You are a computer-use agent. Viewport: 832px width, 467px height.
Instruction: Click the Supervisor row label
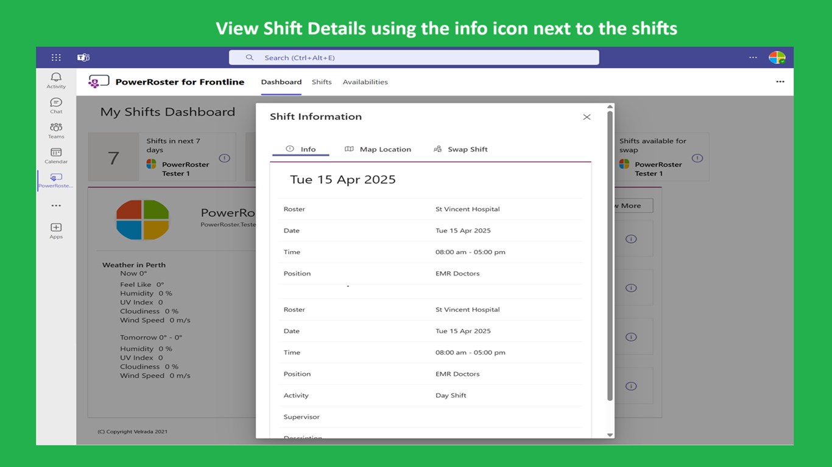click(301, 417)
